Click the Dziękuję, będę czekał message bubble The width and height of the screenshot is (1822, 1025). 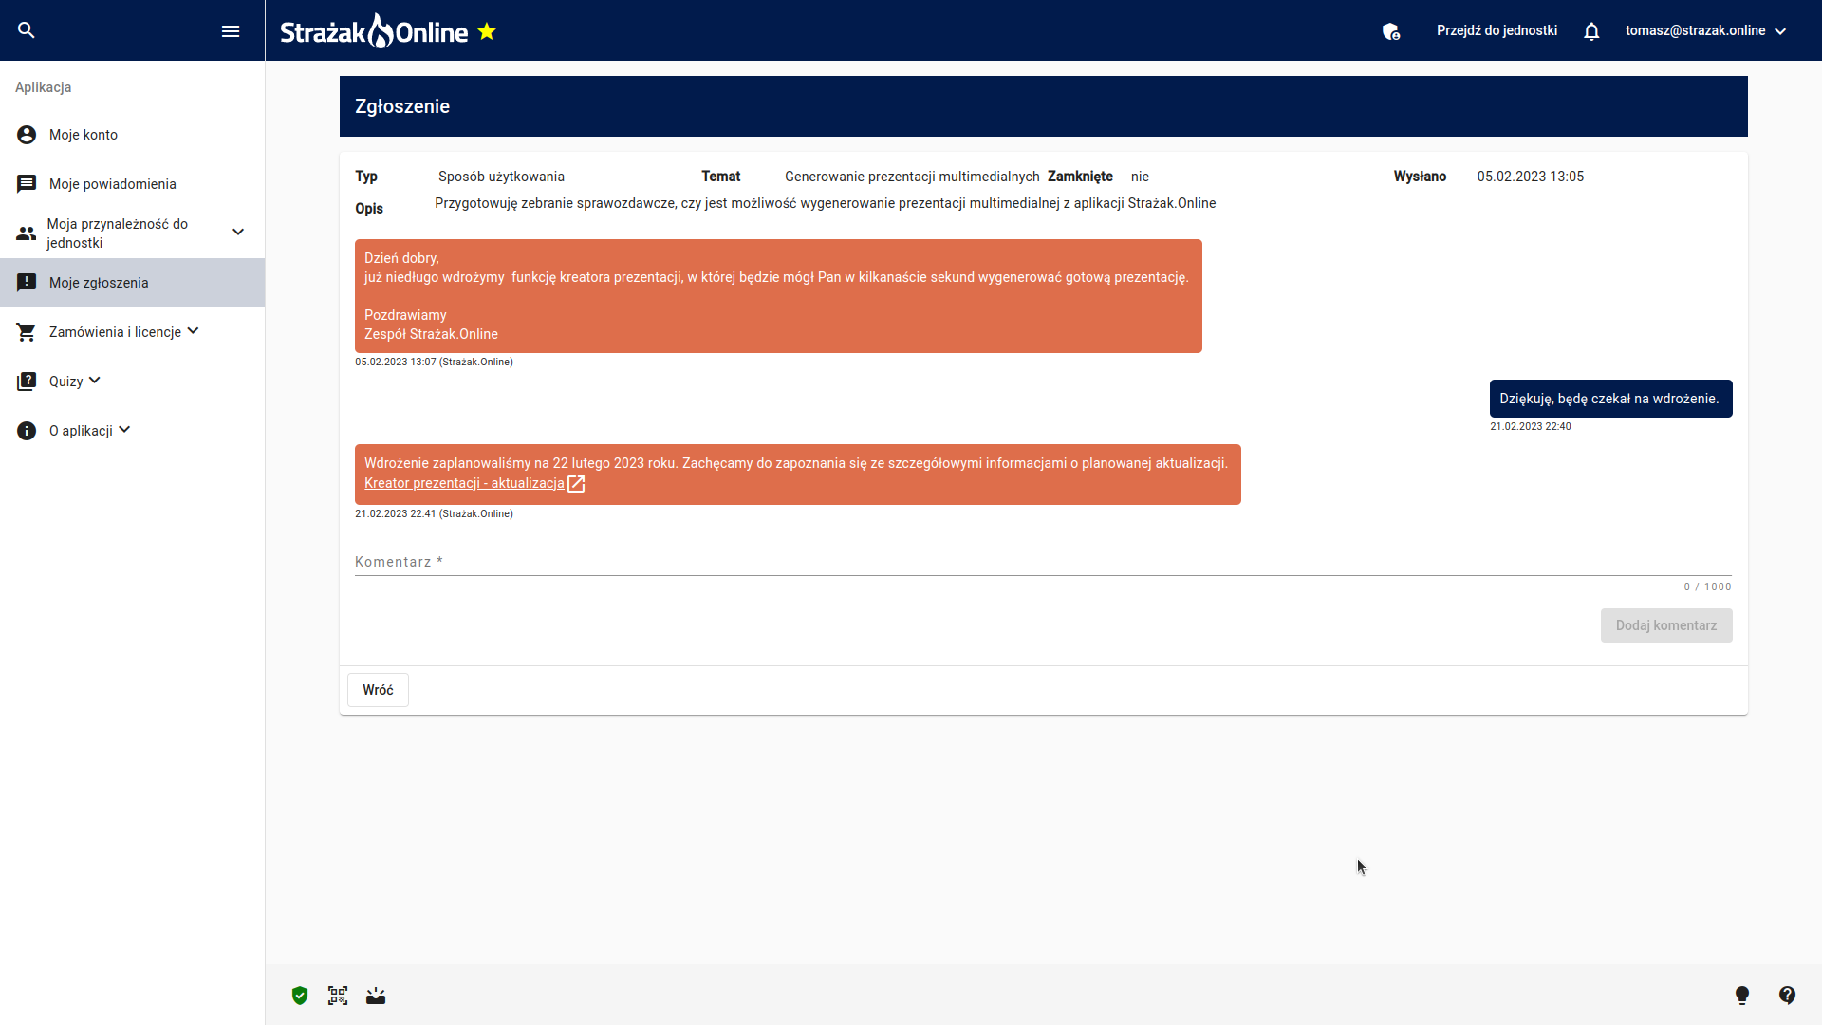(x=1611, y=399)
